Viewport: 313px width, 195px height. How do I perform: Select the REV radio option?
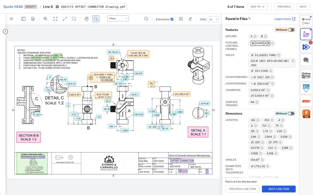303,23
